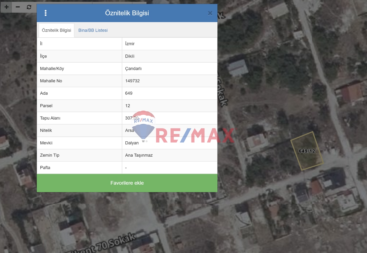This screenshot has width=367, height=253.
Task: Click the Mahalle No value 149732
Action: pos(133,81)
